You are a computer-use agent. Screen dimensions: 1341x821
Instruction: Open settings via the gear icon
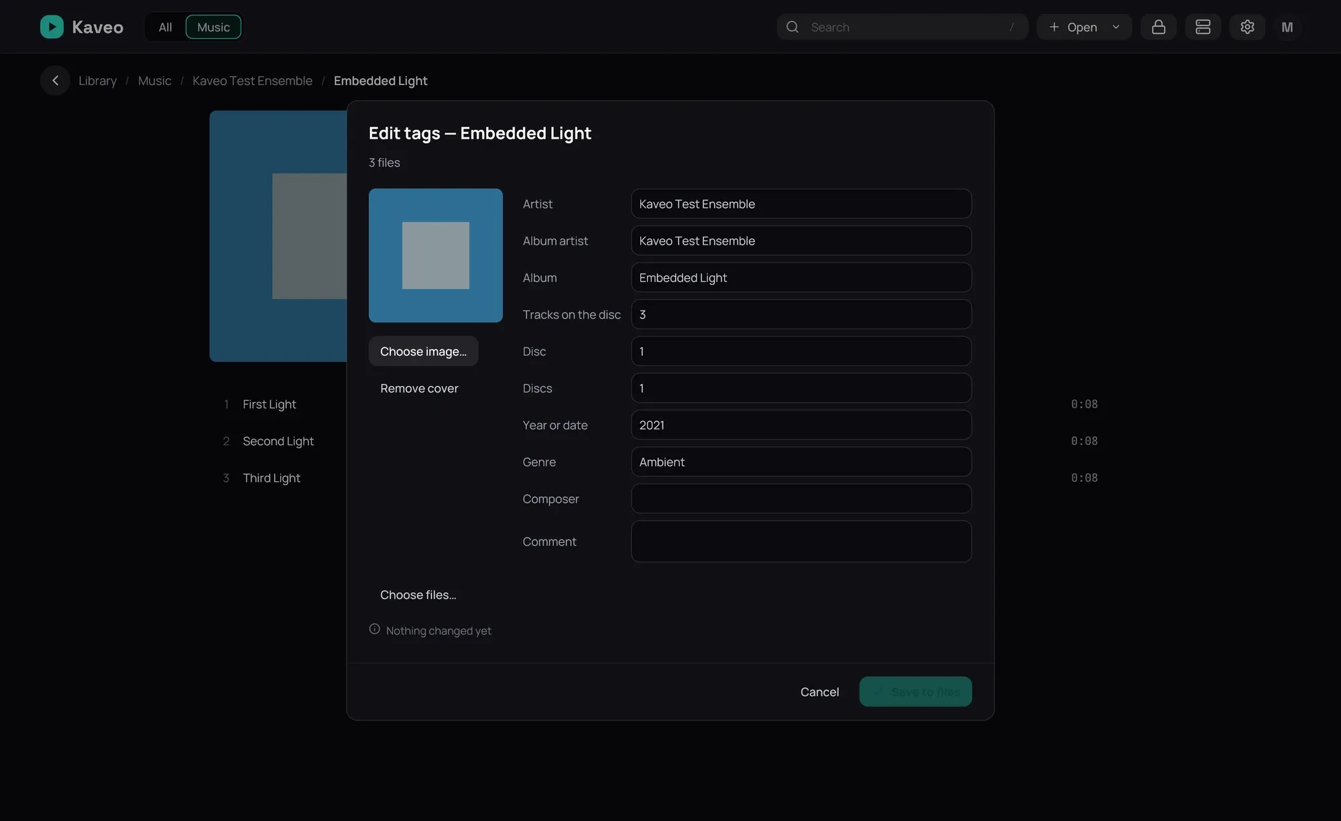[1247, 27]
